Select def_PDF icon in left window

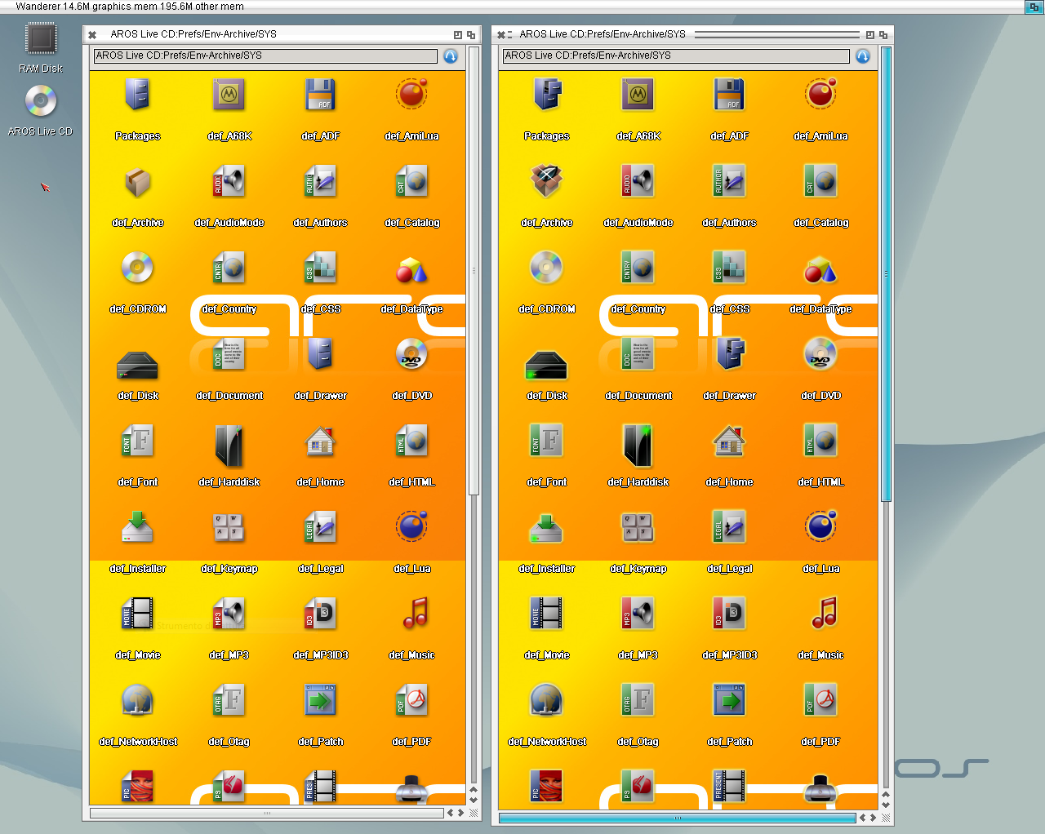click(411, 700)
